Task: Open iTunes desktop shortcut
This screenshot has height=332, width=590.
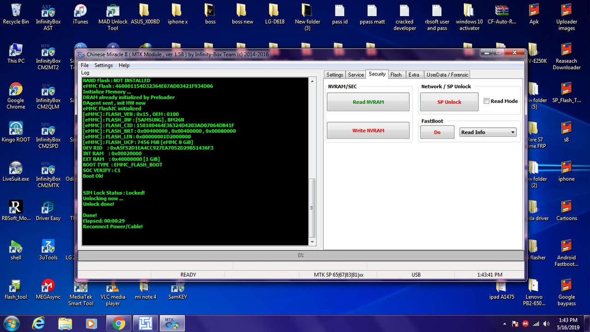Action: point(80,14)
